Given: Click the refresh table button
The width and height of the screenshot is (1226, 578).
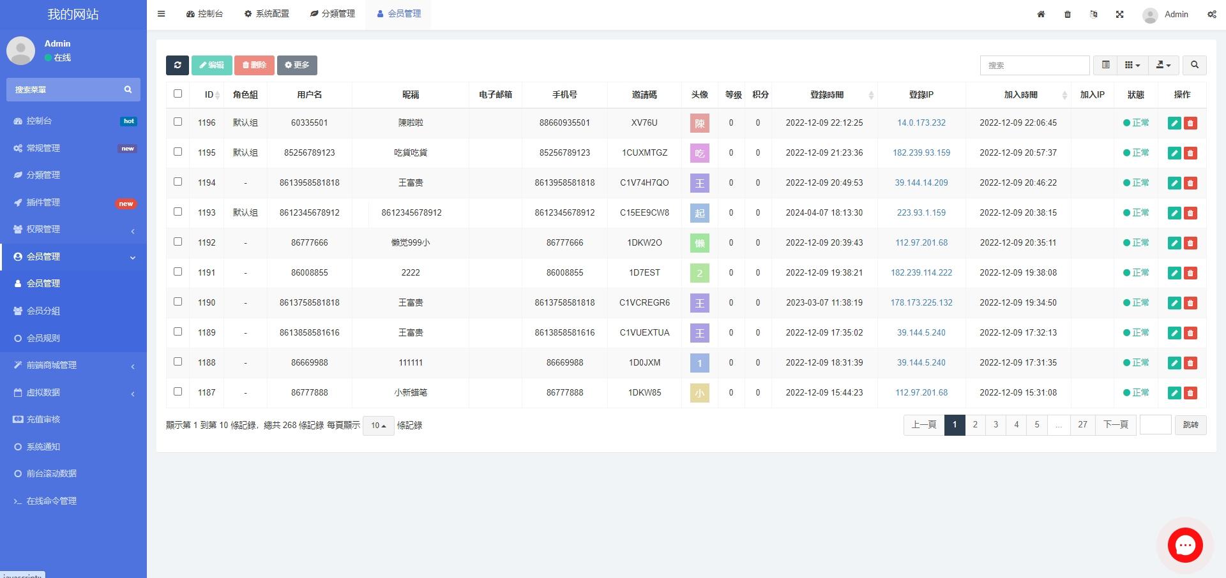Looking at the screenshot, I should [178, 65].
